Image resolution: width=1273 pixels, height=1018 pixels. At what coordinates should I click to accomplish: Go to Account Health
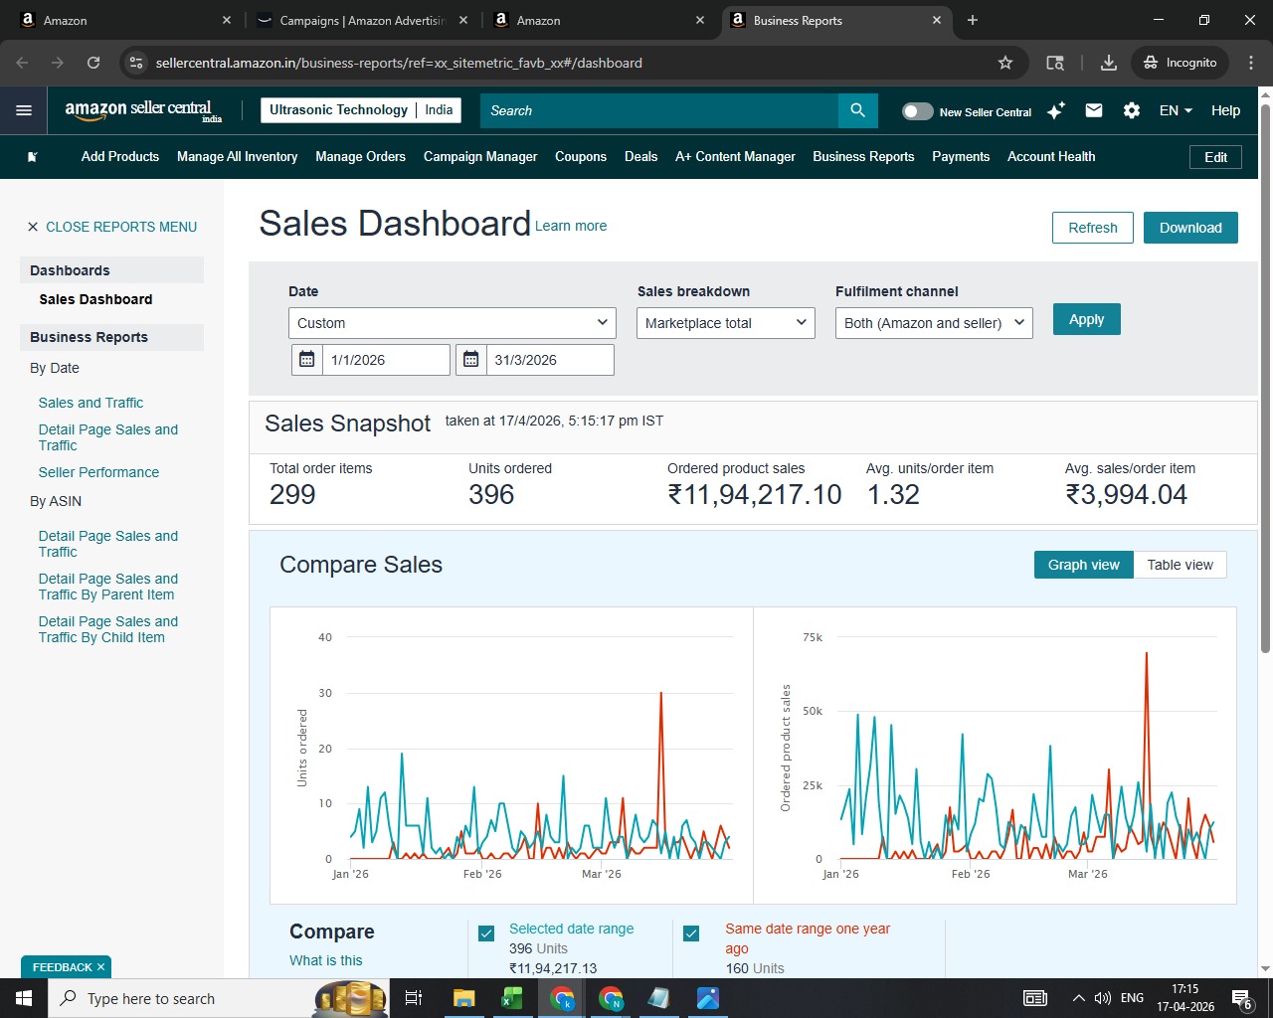tap(1051, 157)
